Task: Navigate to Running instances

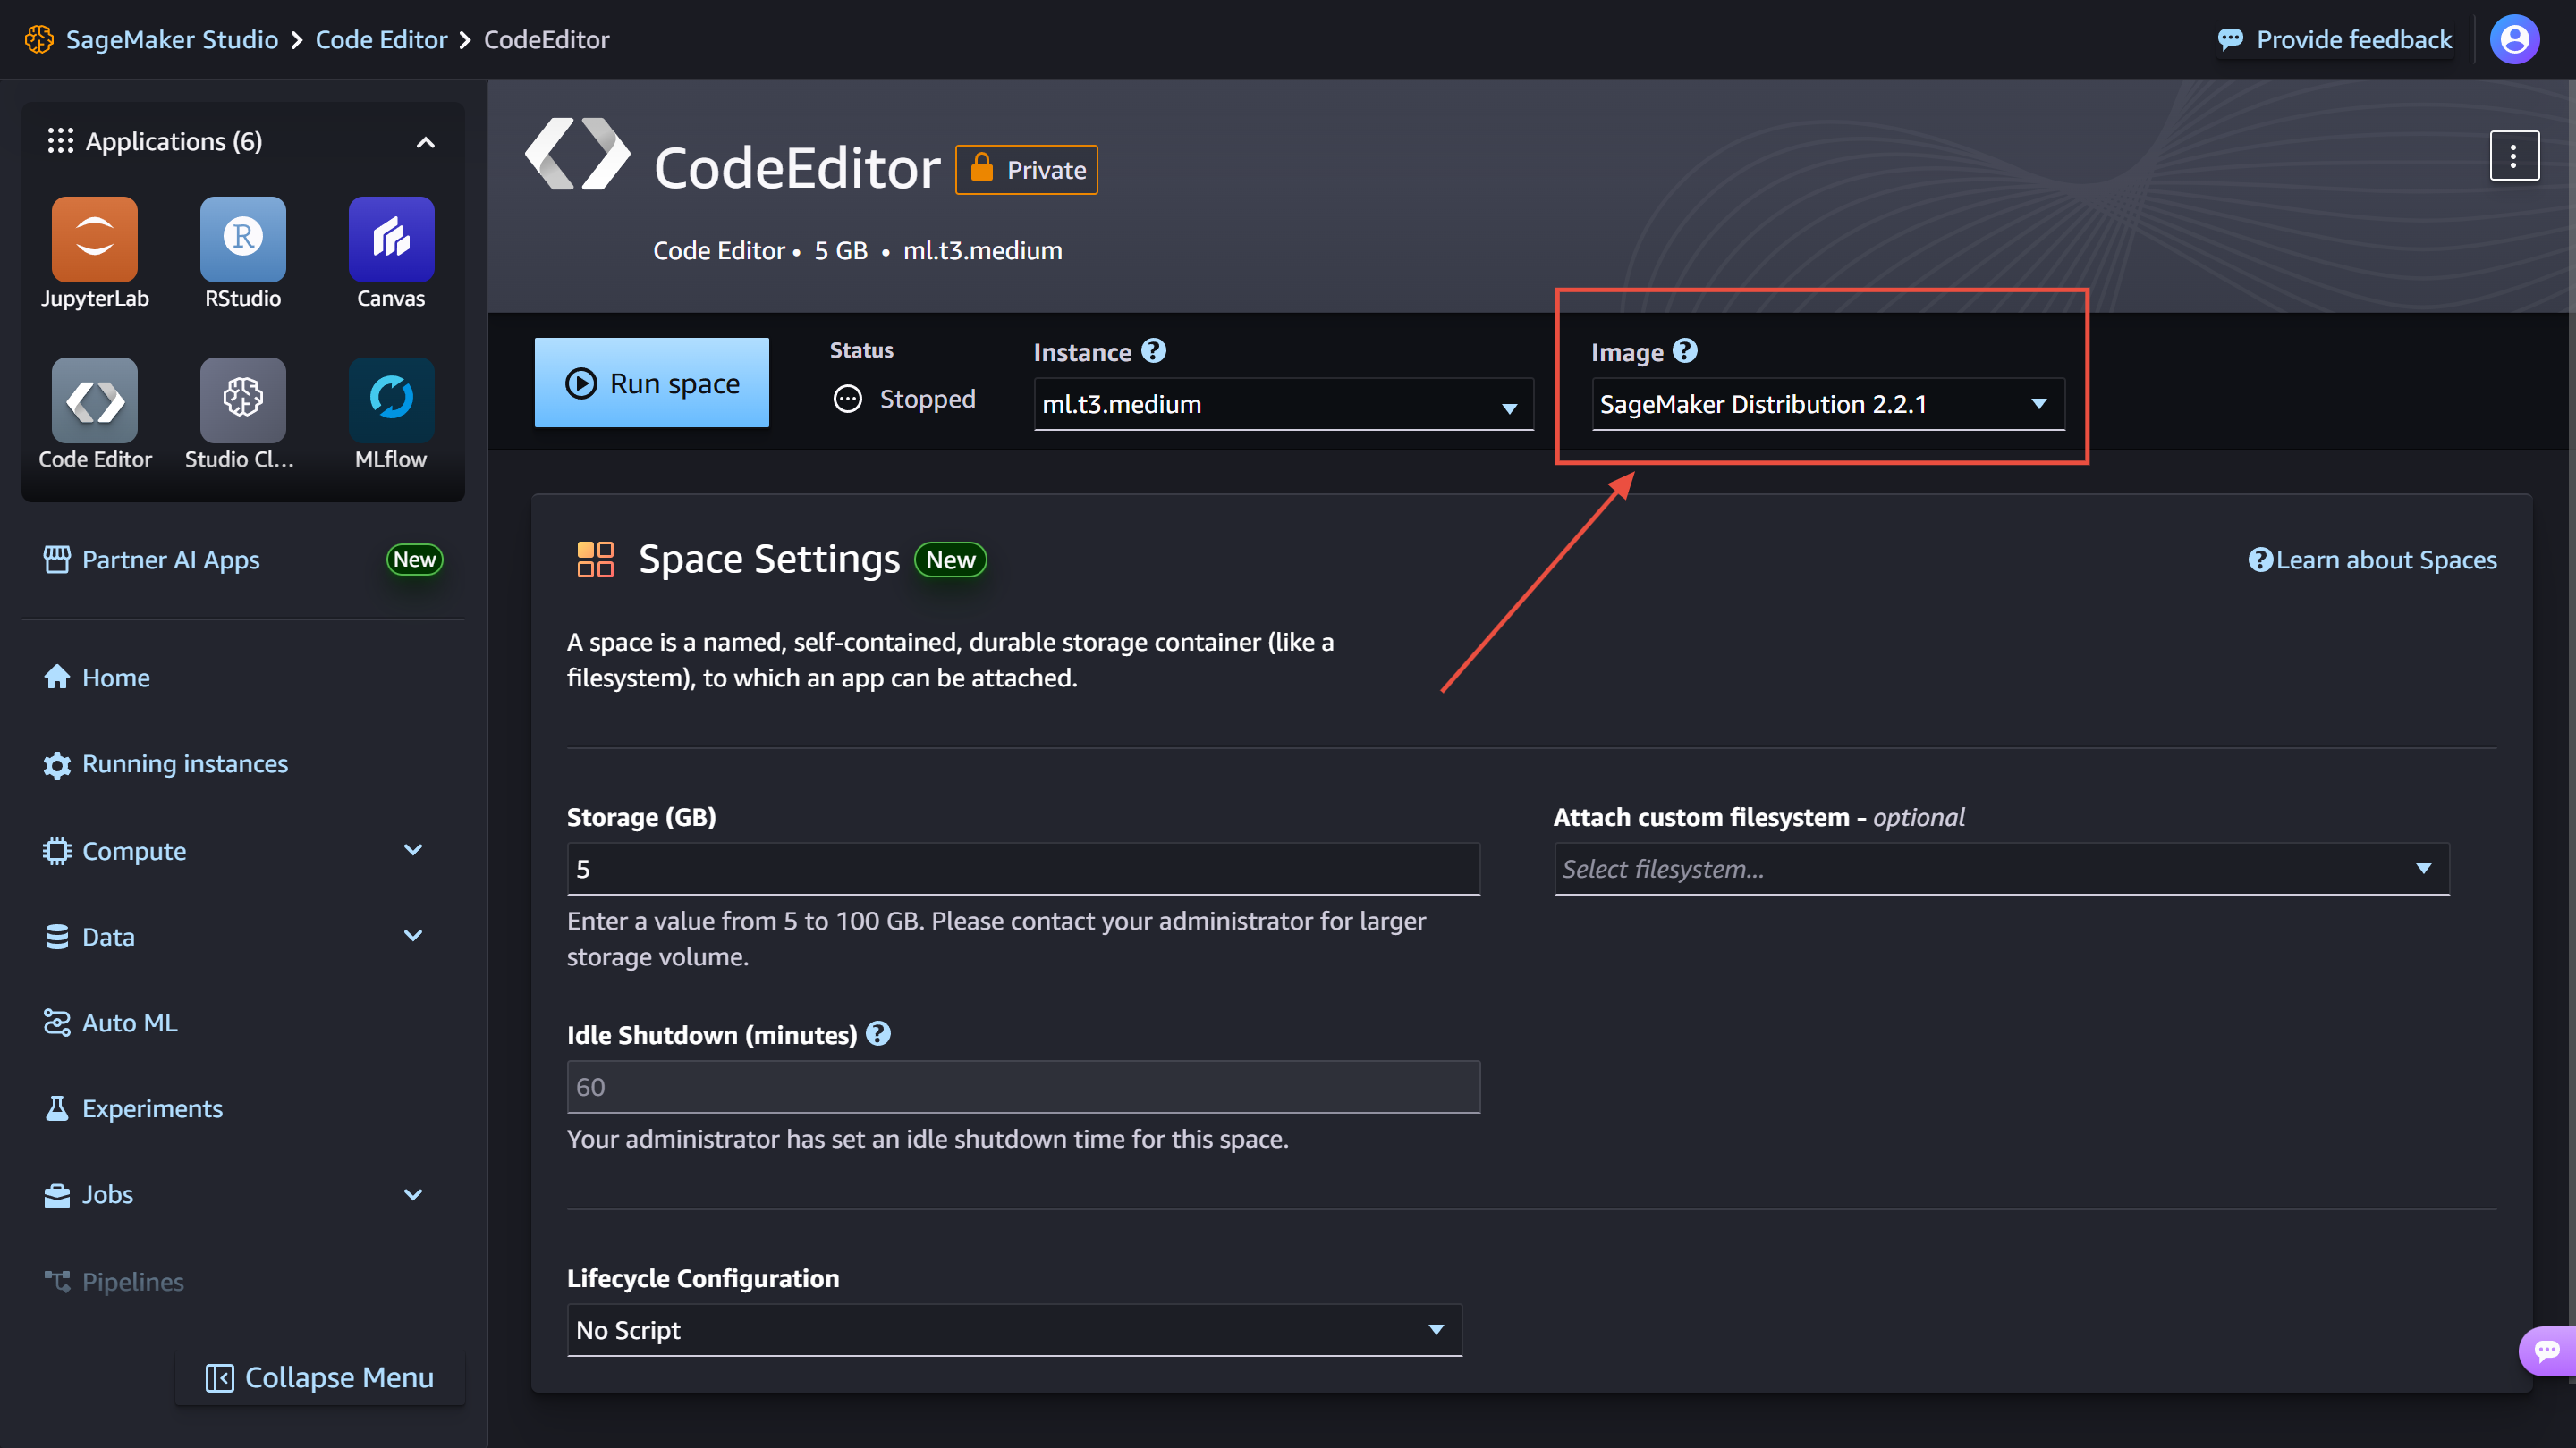Action: 184,763
